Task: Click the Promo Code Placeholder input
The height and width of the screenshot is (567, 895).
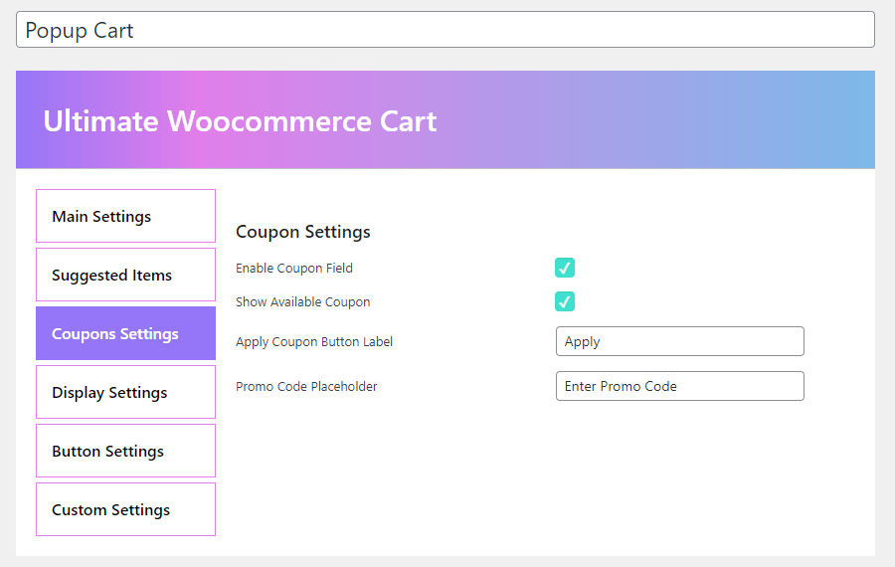Action: tap(680, 386)
